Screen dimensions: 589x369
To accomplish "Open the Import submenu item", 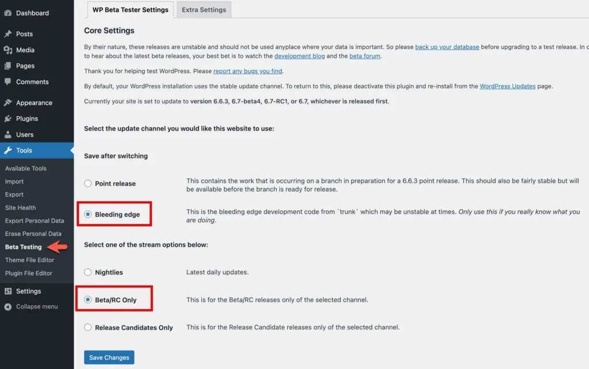I will click(x=14, y=181).
